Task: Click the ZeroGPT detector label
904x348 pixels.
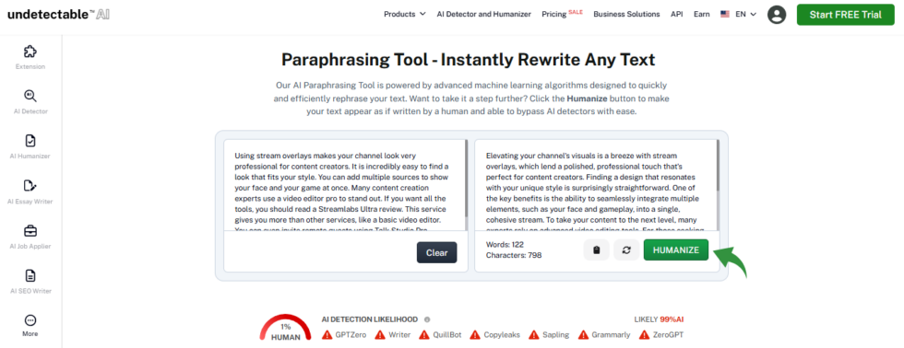Action: pyautogui.click(x=668, y=335)
